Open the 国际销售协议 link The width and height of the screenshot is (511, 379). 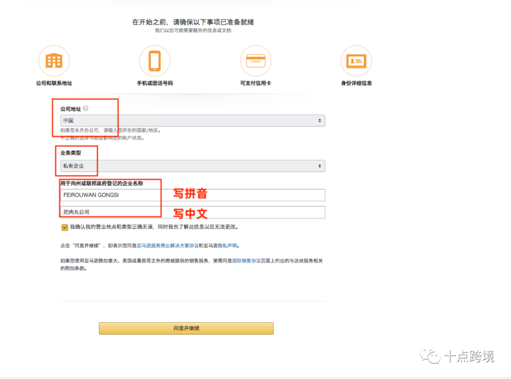tap(247, 261)
